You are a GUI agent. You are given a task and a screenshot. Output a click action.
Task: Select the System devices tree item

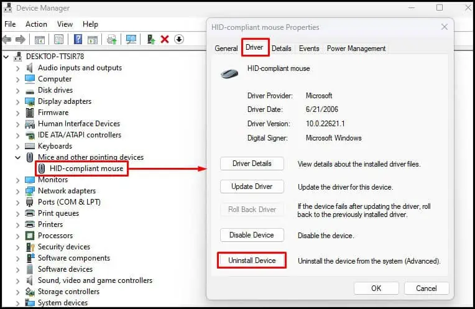(63, 303)
